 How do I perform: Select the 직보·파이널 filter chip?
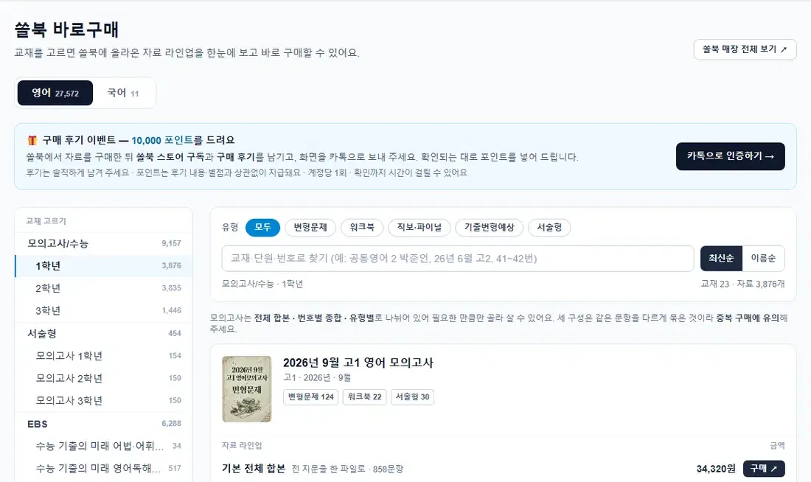click(420, 228)
